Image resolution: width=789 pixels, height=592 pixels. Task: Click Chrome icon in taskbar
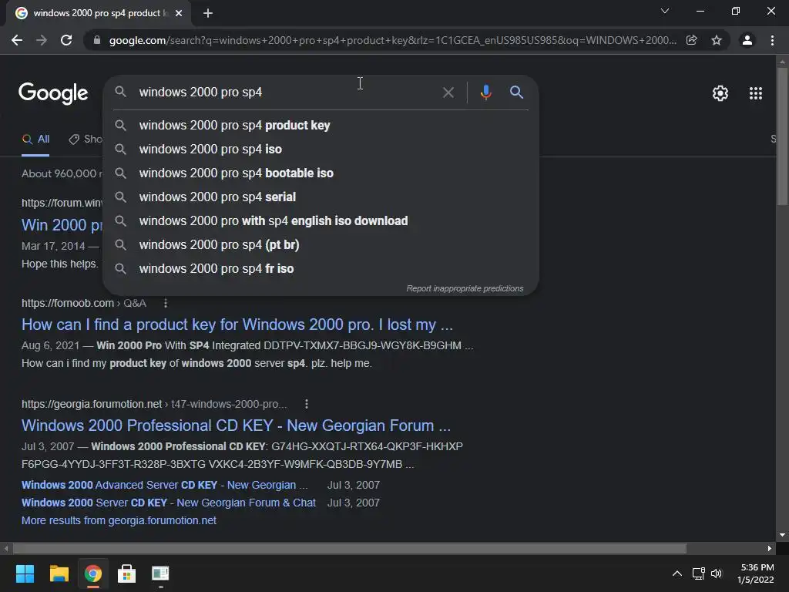93,573
